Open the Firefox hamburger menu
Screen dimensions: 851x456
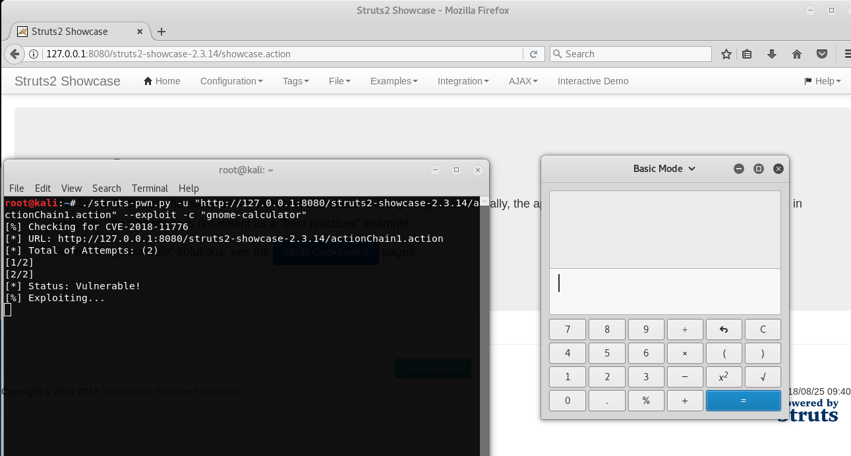coord(846,54)
